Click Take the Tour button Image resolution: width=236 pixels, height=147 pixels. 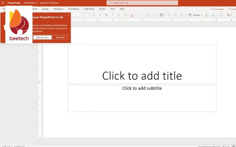[x=42, y=37]
